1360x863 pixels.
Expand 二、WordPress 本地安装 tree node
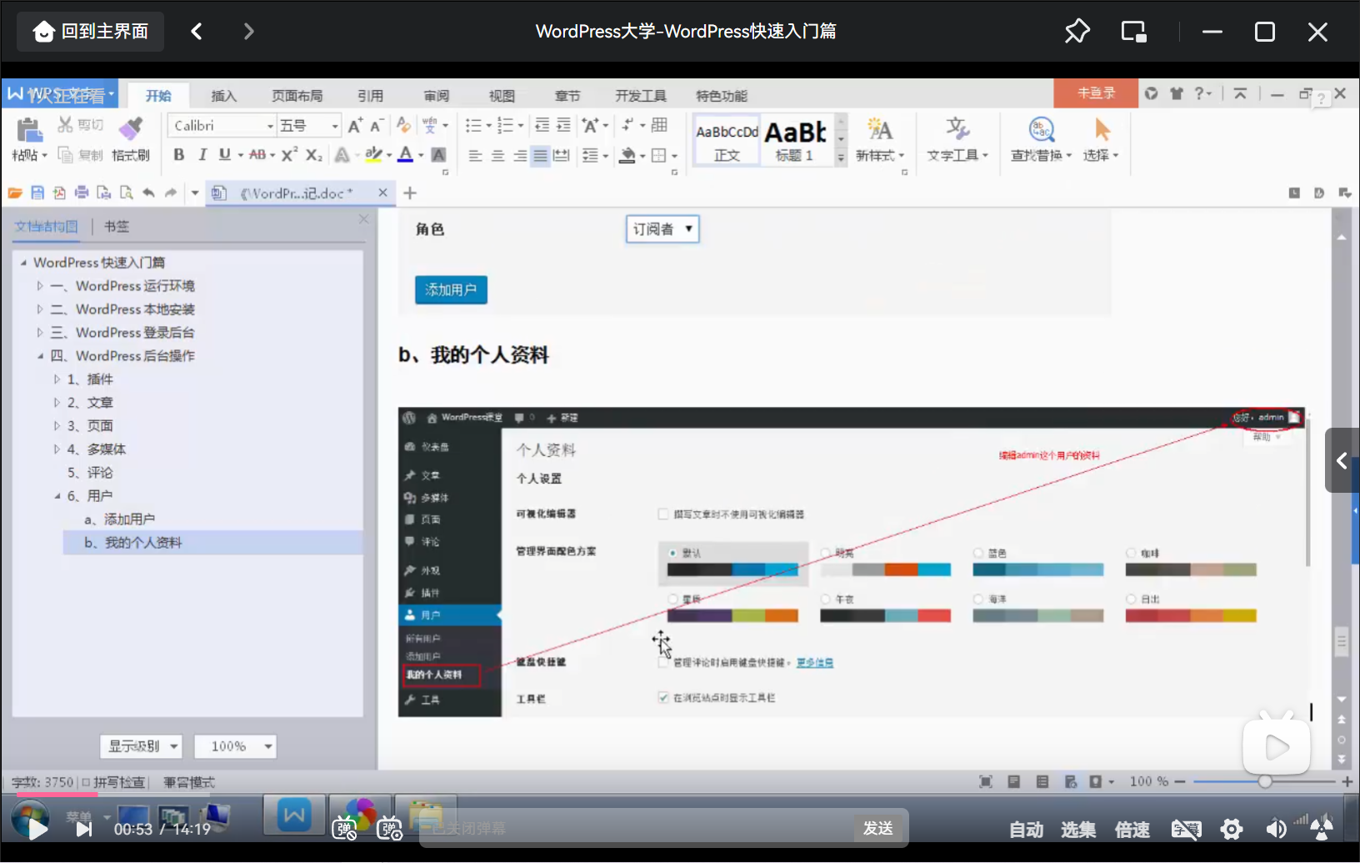tap(40, 309)
